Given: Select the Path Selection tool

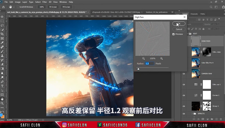Looking at the screenshot, I should pos(2,90).
